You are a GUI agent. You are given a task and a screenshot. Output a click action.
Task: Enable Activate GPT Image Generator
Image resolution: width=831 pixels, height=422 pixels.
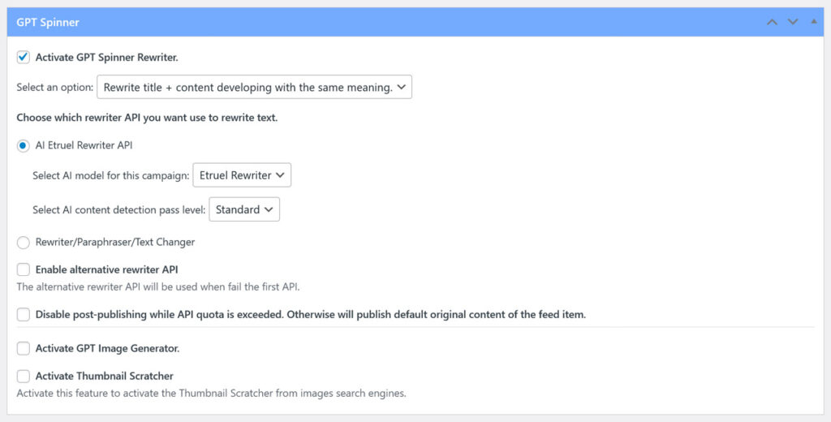pos(24,348)
